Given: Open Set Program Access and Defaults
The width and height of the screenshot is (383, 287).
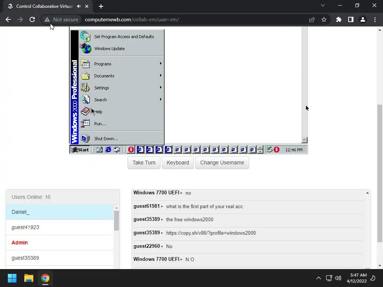Looking at the screenshot, I should [122, 37].
